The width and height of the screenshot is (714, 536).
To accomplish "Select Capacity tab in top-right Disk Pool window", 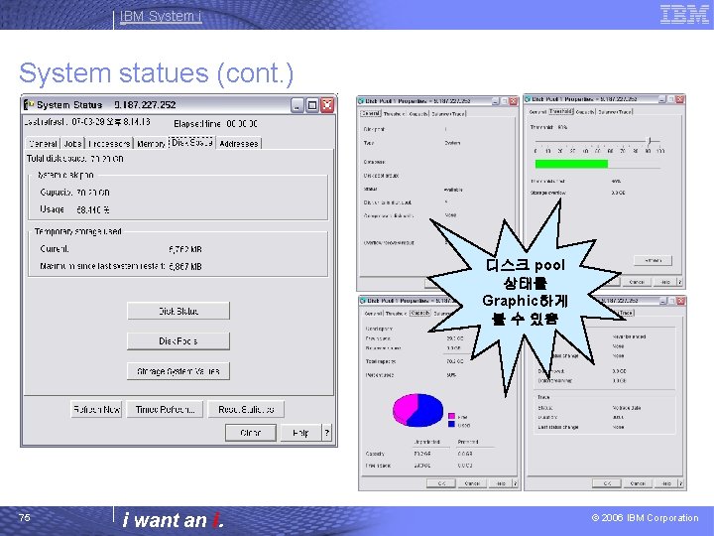I will (x=585, y=111).
